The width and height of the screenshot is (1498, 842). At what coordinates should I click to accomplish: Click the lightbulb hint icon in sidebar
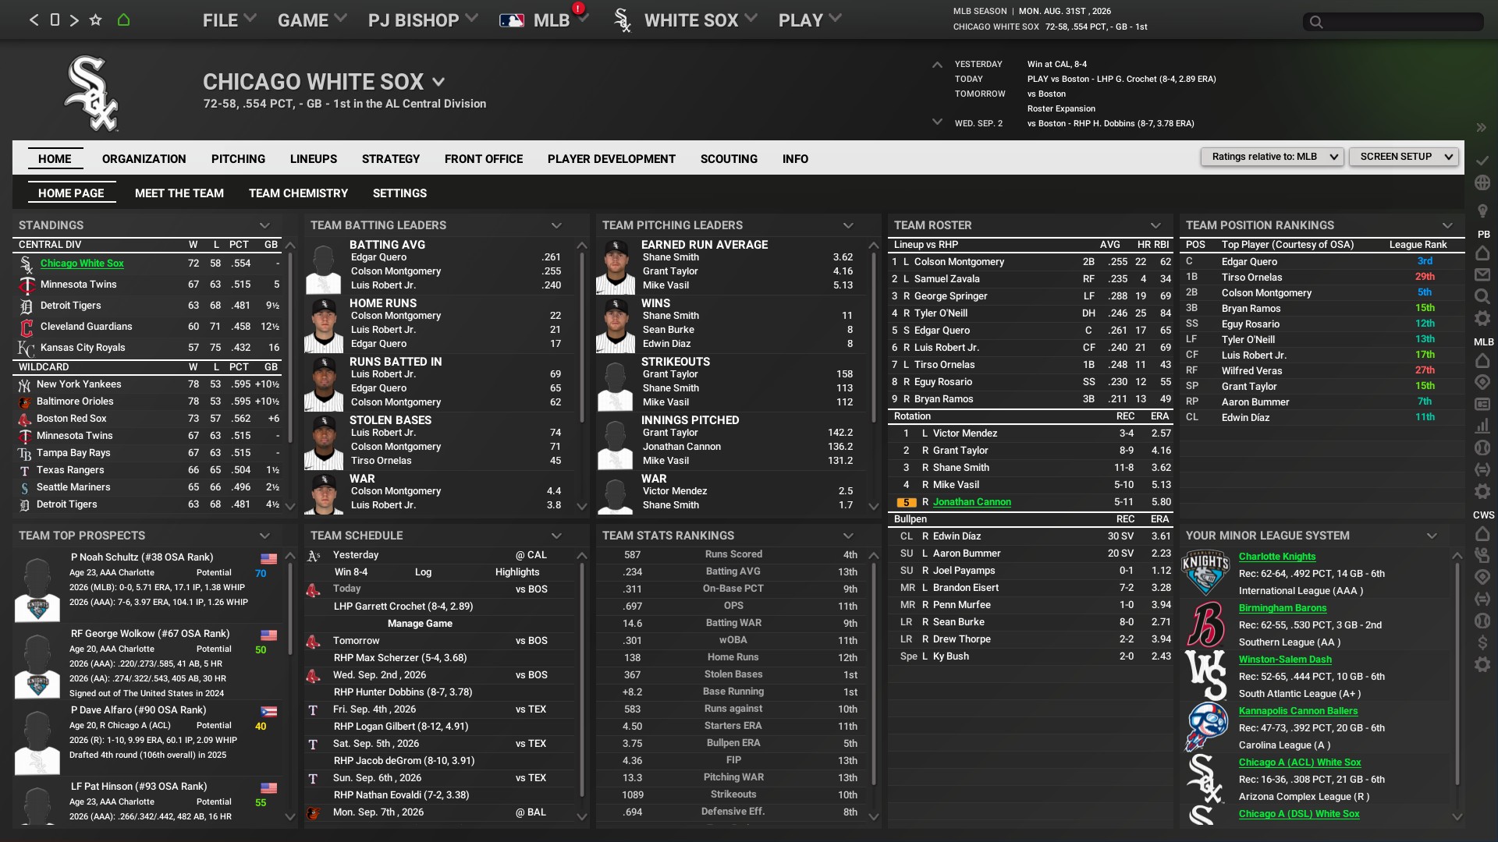[x=1482, y=210]
